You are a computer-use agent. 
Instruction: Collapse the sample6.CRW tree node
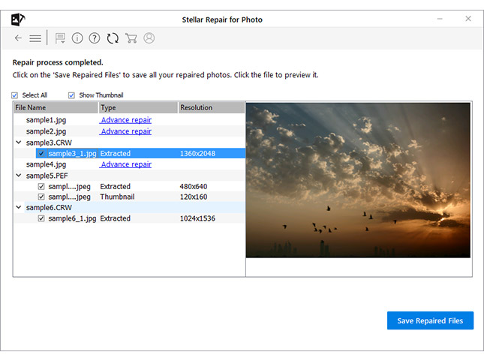[18, 208]
